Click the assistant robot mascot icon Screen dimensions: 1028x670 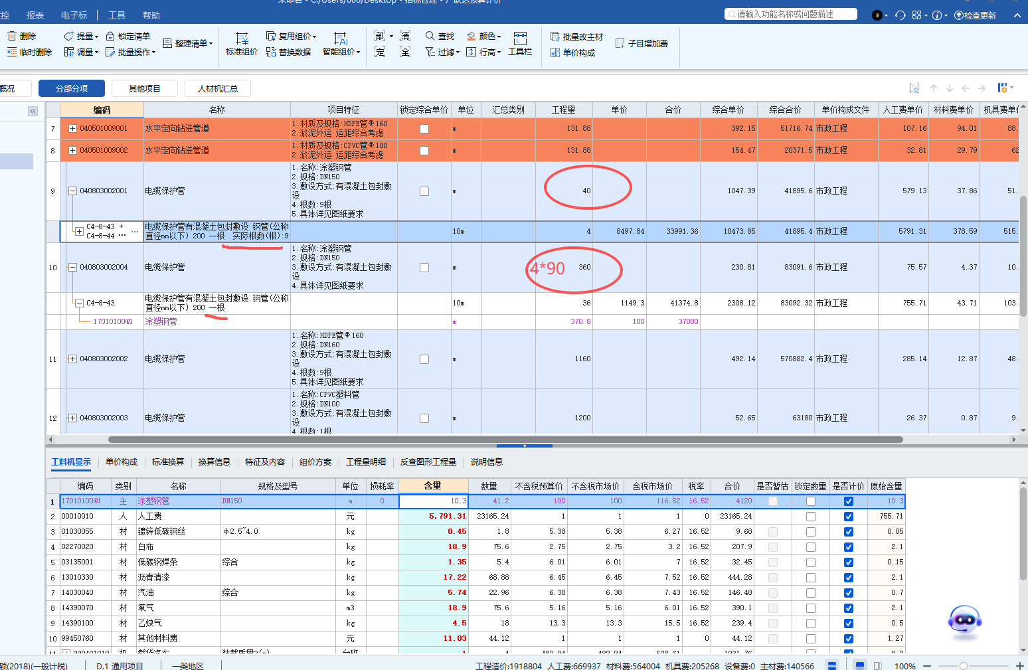tap(965, 622)
